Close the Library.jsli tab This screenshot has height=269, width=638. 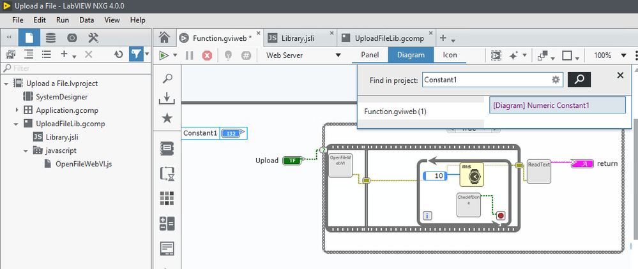pyautogui.click(x=331, y=33)
